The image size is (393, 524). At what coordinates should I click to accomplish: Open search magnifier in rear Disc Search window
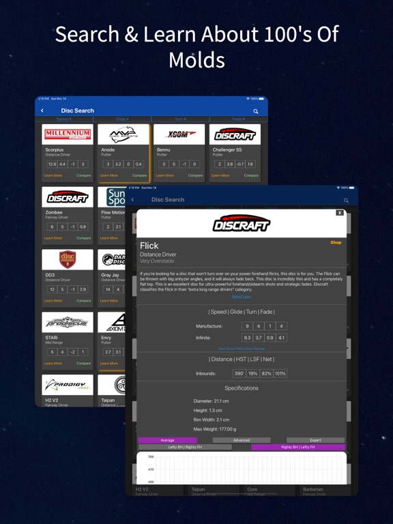pyautogui.click(x=256, y=111)
